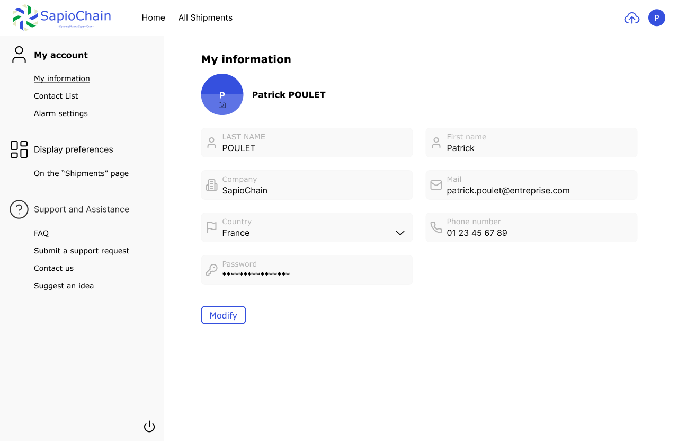The width and height of the screenshot is (678, 441).
Task: Click the SapioChain logo
Action: pyautogui.click(x=62, y=17)
